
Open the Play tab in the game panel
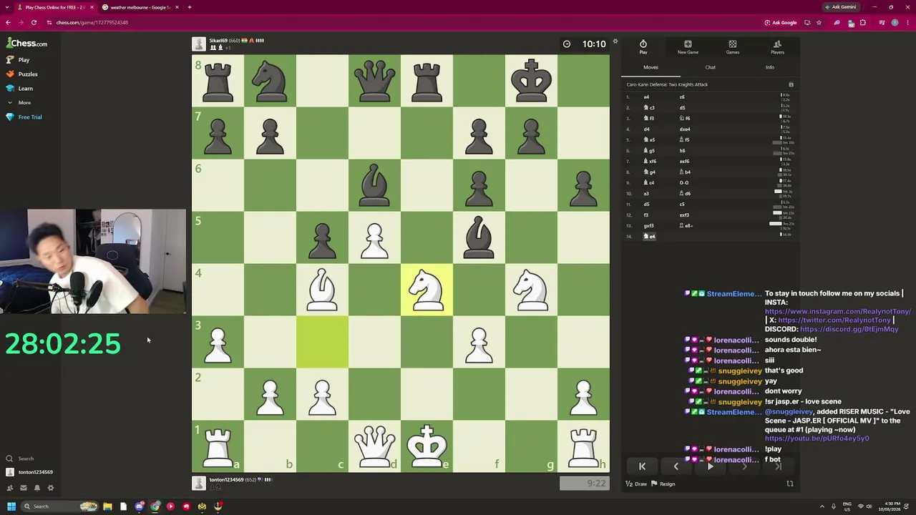(x=643, y=47)
